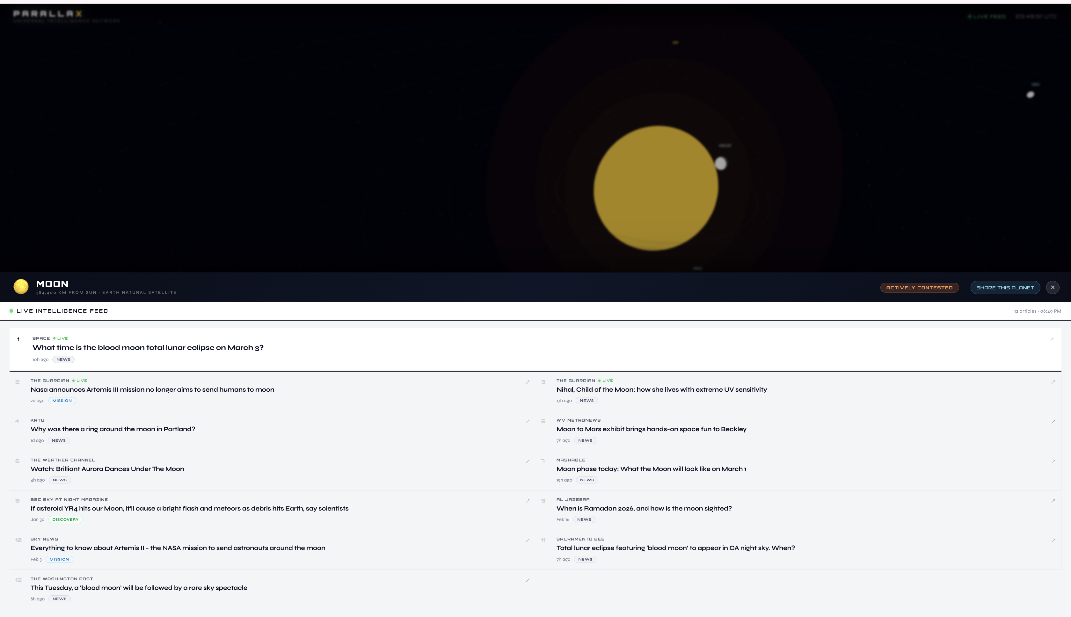The height and width of the screenshot is (617, 1071).
Task: Click the ACTIVELY CONTESTED badge
Action: (x=919, y=287)
